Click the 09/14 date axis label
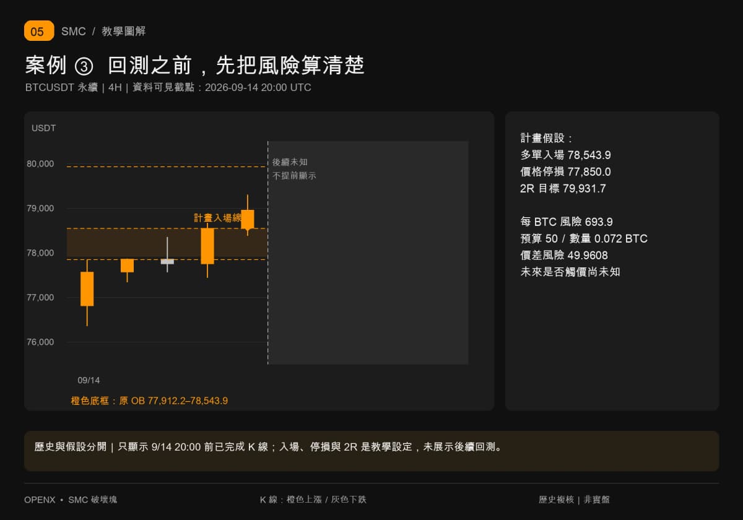Screen dimensions: 743x520 click(89, 380)
